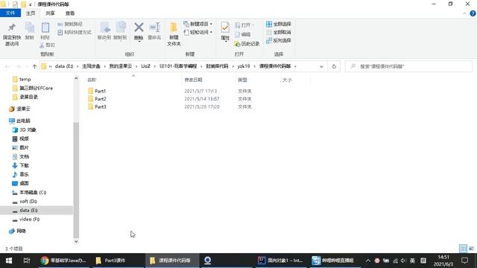
Task: Open the File tab
Action: pos(10,13)
